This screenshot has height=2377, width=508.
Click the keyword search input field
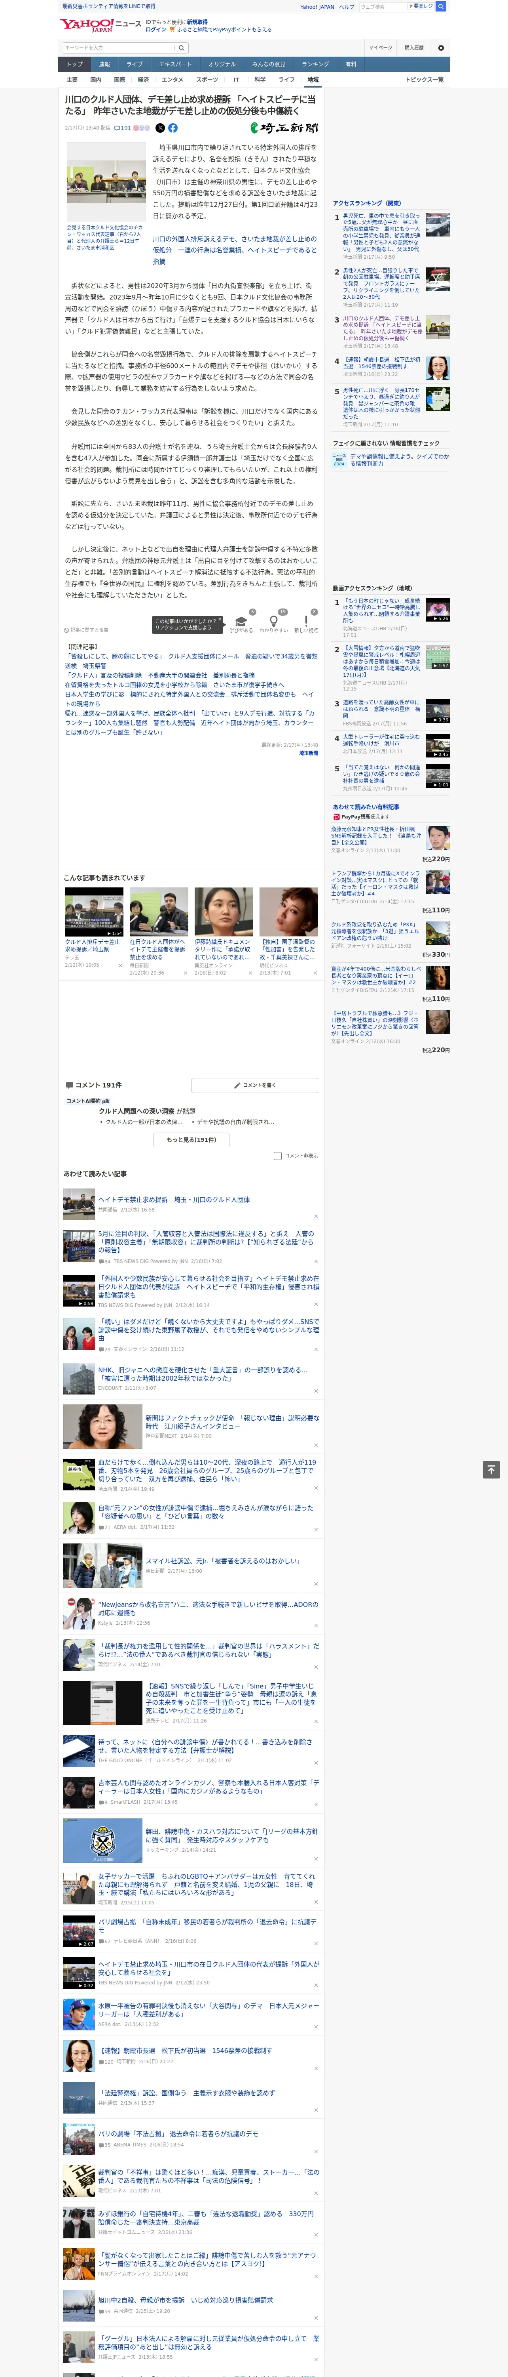(x=118, y=48)
